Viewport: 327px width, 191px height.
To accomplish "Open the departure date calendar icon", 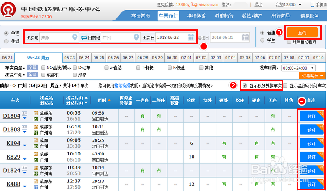I will (x=191, y=37).
